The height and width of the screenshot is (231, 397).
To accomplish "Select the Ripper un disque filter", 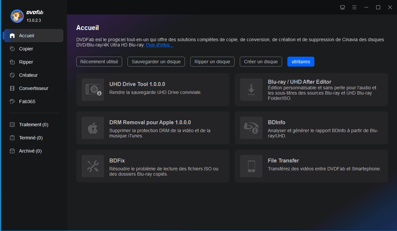I will (212, 62).
